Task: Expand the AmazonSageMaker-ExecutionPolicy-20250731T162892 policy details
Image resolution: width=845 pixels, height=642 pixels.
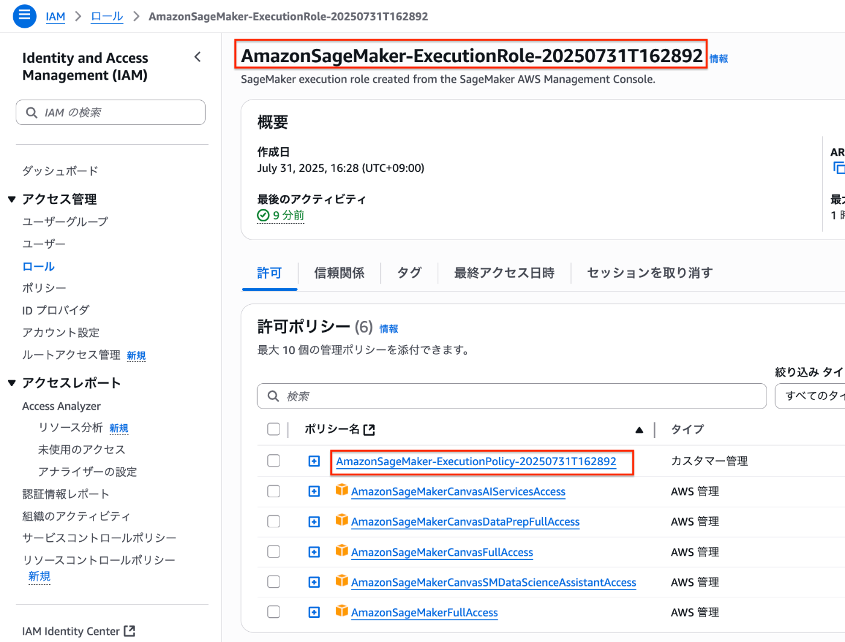Action: 314,461
